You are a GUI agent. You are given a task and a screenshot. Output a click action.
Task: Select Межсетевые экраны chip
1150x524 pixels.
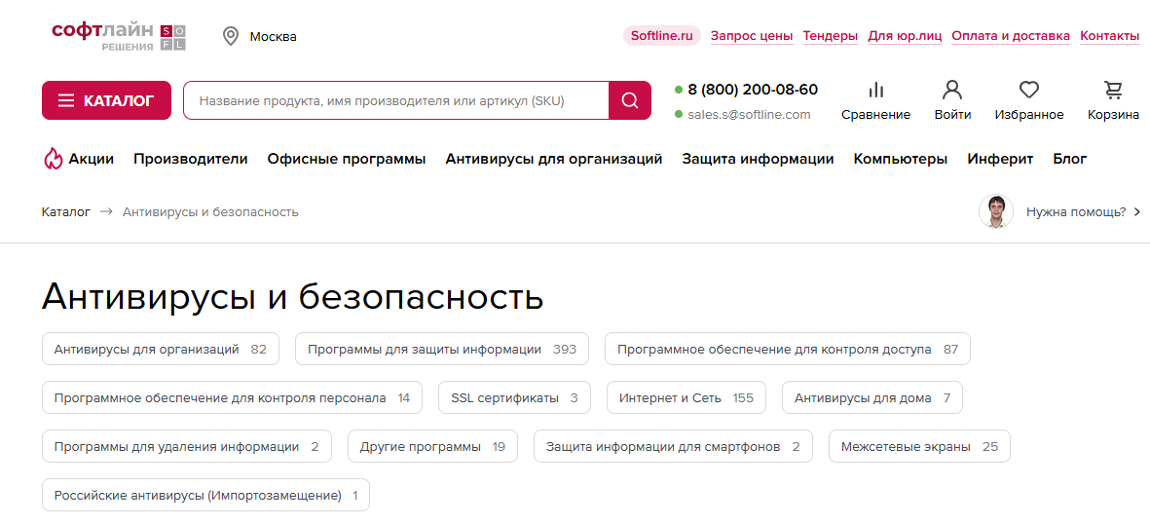pyautogui.click(x=919, y=446)
